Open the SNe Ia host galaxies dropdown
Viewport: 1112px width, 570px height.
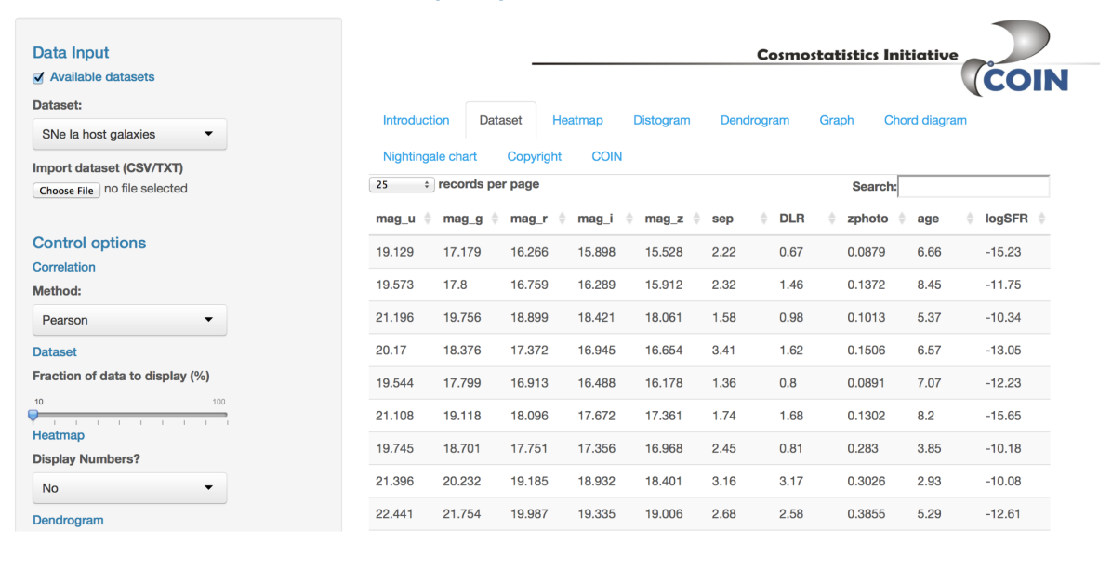129,134
